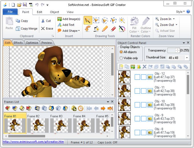Click the New document icon in quick access
This screenshot has height=148, width=194.
pyautogui.click(x=13, y=5)
